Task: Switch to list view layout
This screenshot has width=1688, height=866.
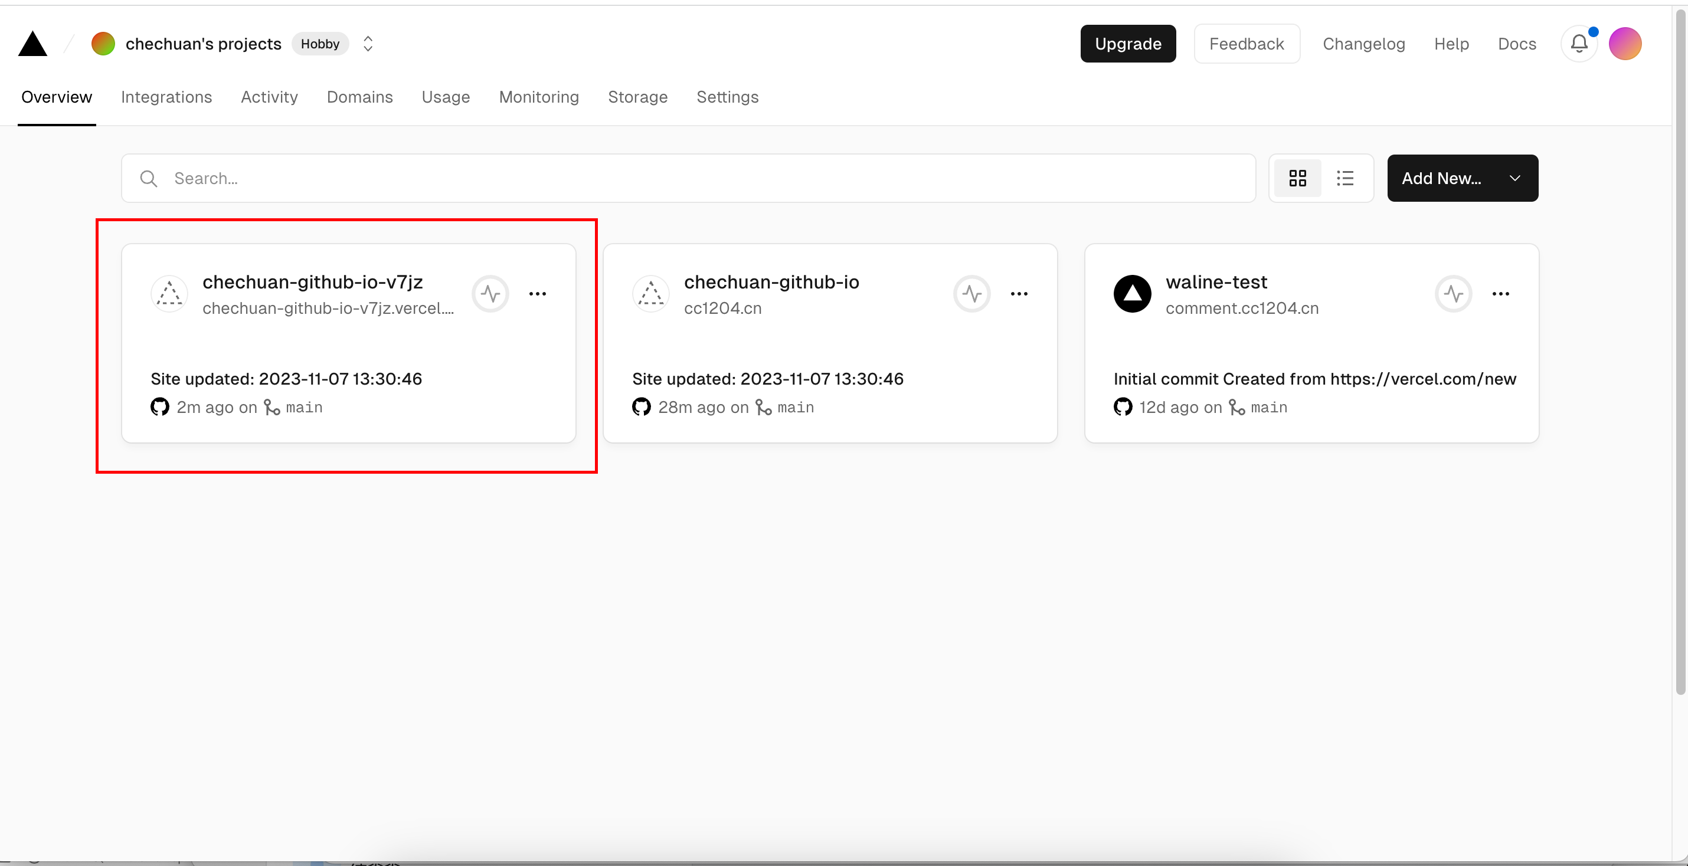Action: point(1345,178)
